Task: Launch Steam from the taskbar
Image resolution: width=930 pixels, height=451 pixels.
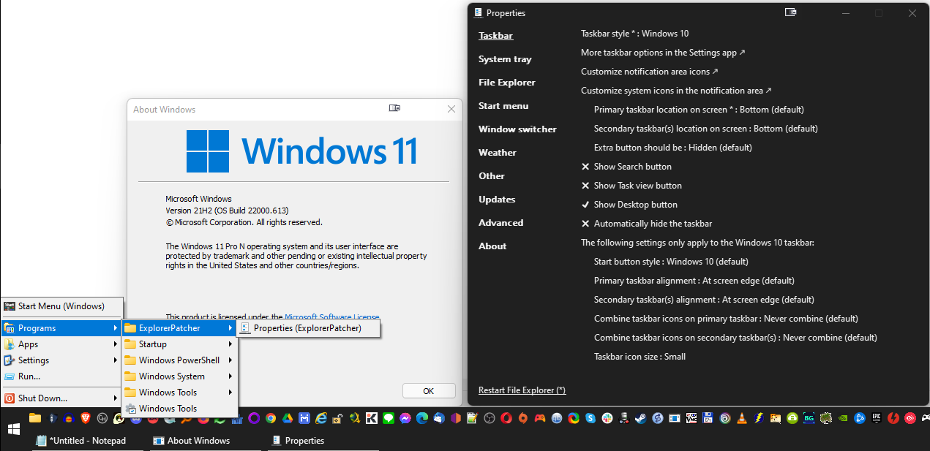Action: [x=640, y=418]
